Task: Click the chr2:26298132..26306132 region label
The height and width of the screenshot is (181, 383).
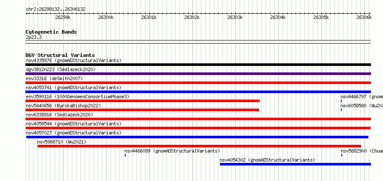Action: (x=56, y=9)
